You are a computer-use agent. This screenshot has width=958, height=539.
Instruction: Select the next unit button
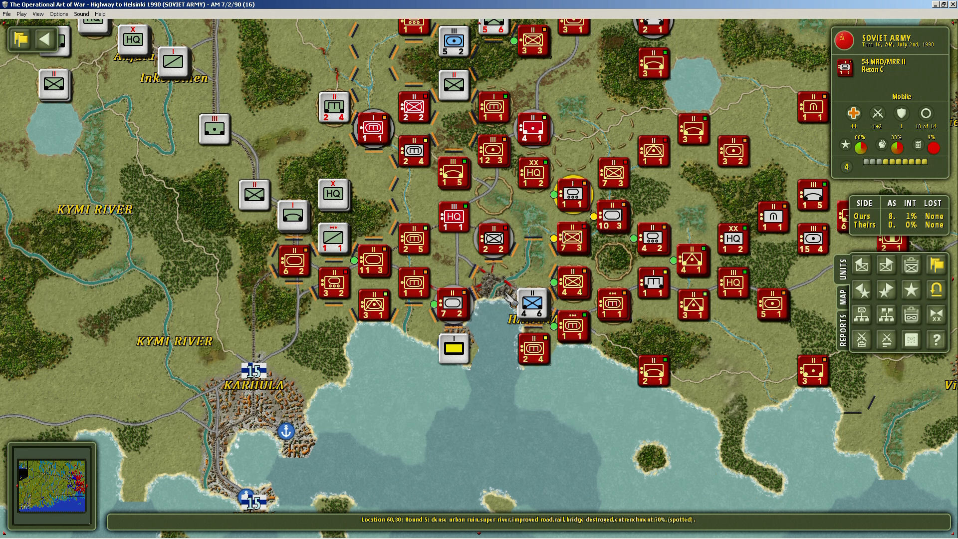click(x=886, y=266)
